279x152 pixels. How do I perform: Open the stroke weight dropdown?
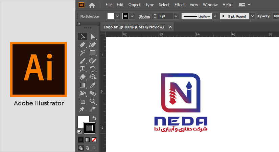coord(176,16)
